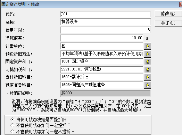The height and width of the screenshot is (135, 182).
Task: Click the 净残值率 field showing 10.00
Action: click(x=102, y=38)
